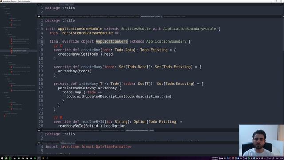
Task: Click ApplicationBoundary after extends on line 6
Action: [x=166, y=41]
